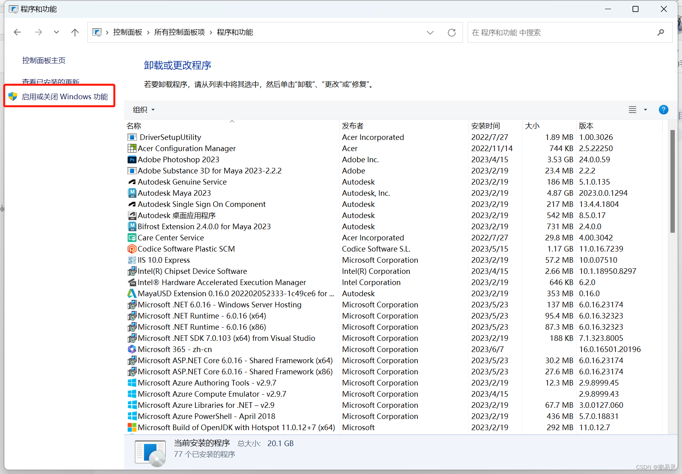
Task: Click the Codice Software Plastic SCM icon
Action: pyautogui.click(x=132, y=249)
